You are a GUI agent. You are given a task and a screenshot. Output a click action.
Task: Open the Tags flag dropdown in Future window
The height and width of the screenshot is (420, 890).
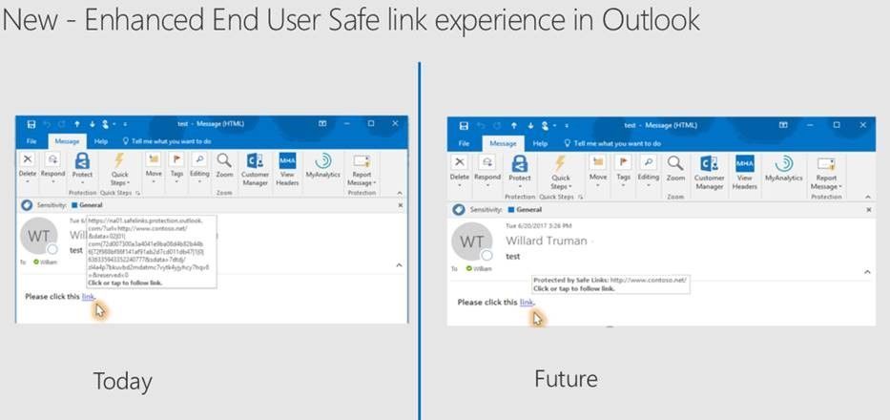point(623,172)
